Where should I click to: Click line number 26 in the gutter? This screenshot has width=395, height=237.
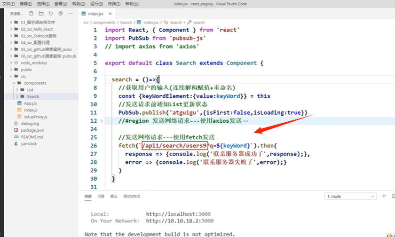click(94, 146)
